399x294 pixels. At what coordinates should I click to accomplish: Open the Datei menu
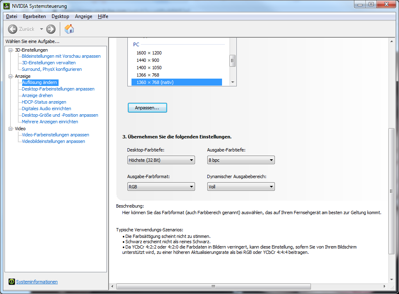[x=12, y=16]
